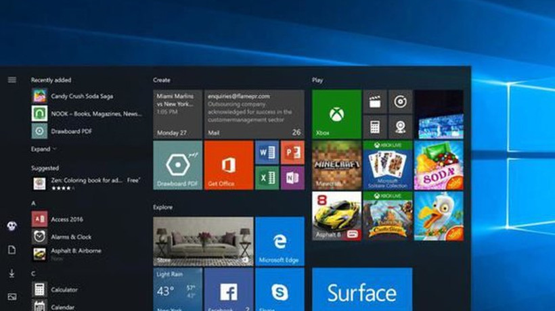
Task: Select the letter A group header
Action: click(x=33, y=204)
